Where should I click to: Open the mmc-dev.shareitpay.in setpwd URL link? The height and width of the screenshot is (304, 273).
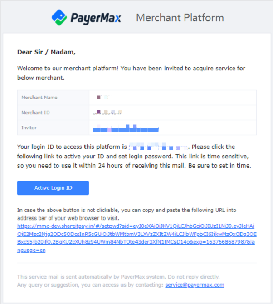coord(136,238)
